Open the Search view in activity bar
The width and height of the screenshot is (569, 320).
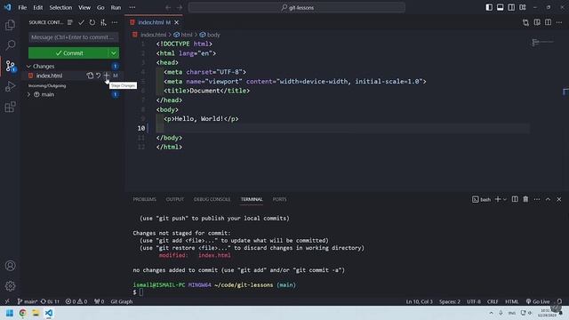[10, 45]
